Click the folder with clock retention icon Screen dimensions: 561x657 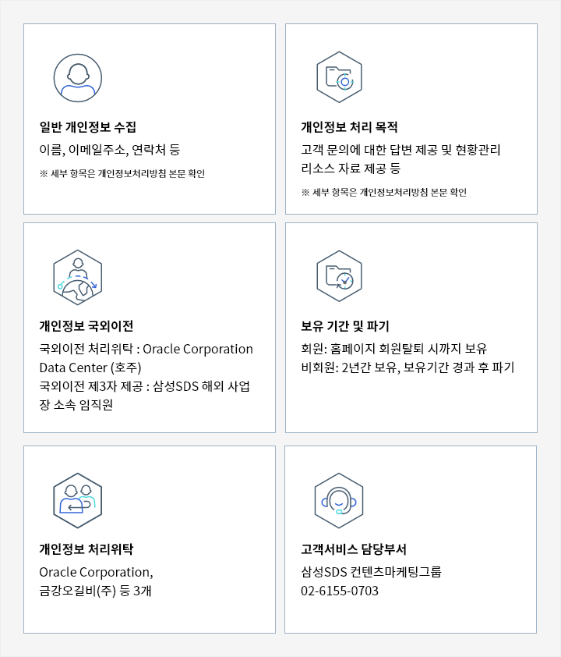coord(339,276)
